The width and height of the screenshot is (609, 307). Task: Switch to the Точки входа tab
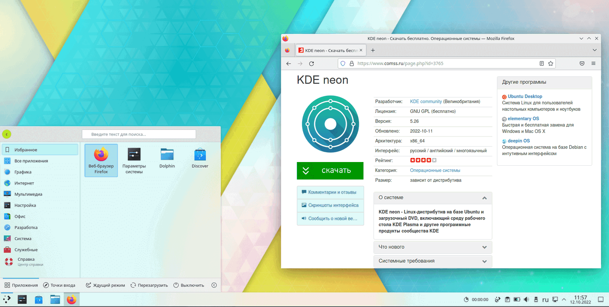pyautogui.click(x=59, y=285)
